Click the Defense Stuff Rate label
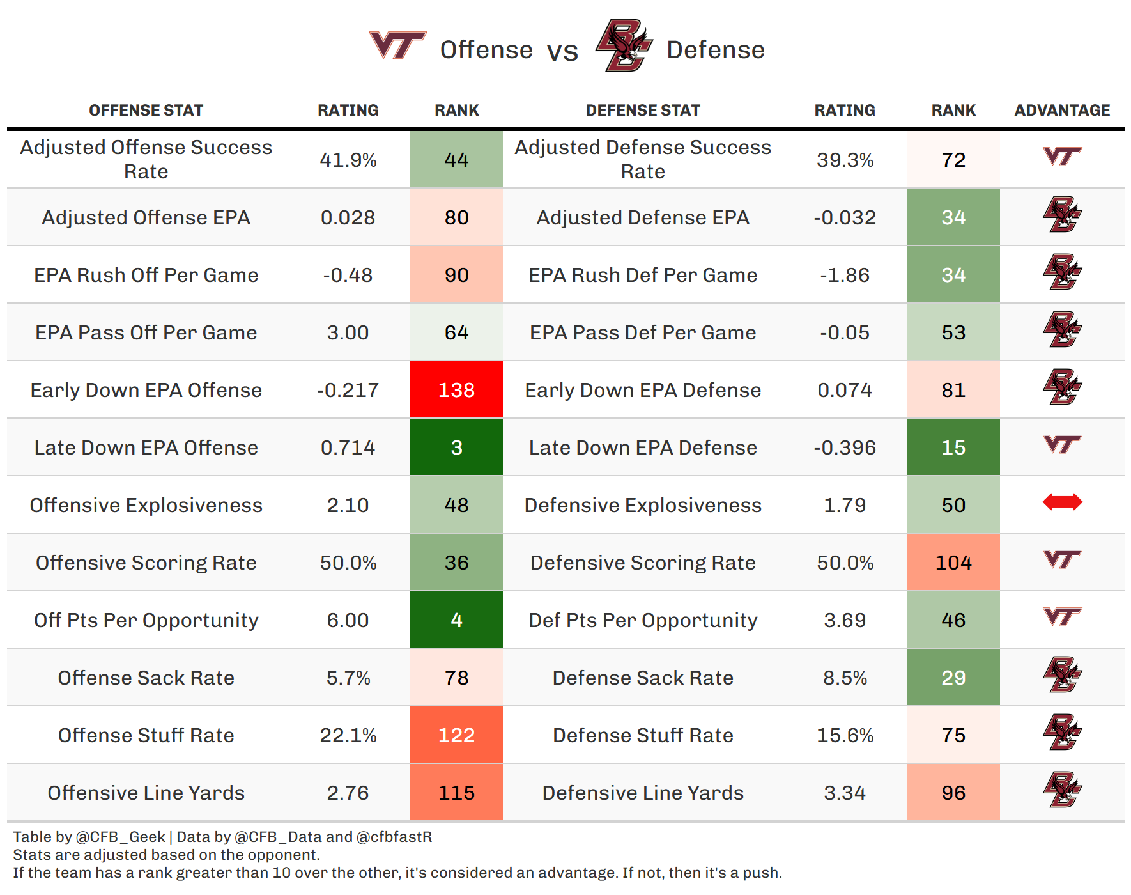The image size is (1131, 895). [x=643, y=735]
